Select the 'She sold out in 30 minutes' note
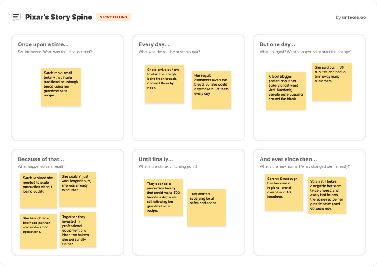Screen dimensions: 377x267 coord(332,82)
